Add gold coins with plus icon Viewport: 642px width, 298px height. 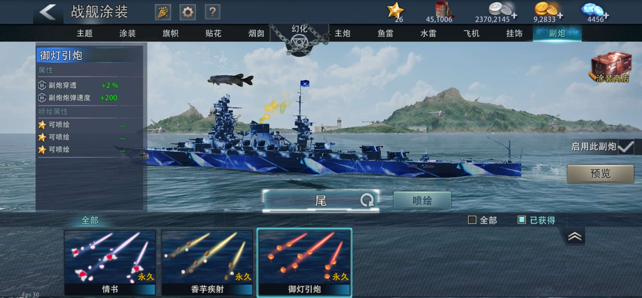point(560,16)
